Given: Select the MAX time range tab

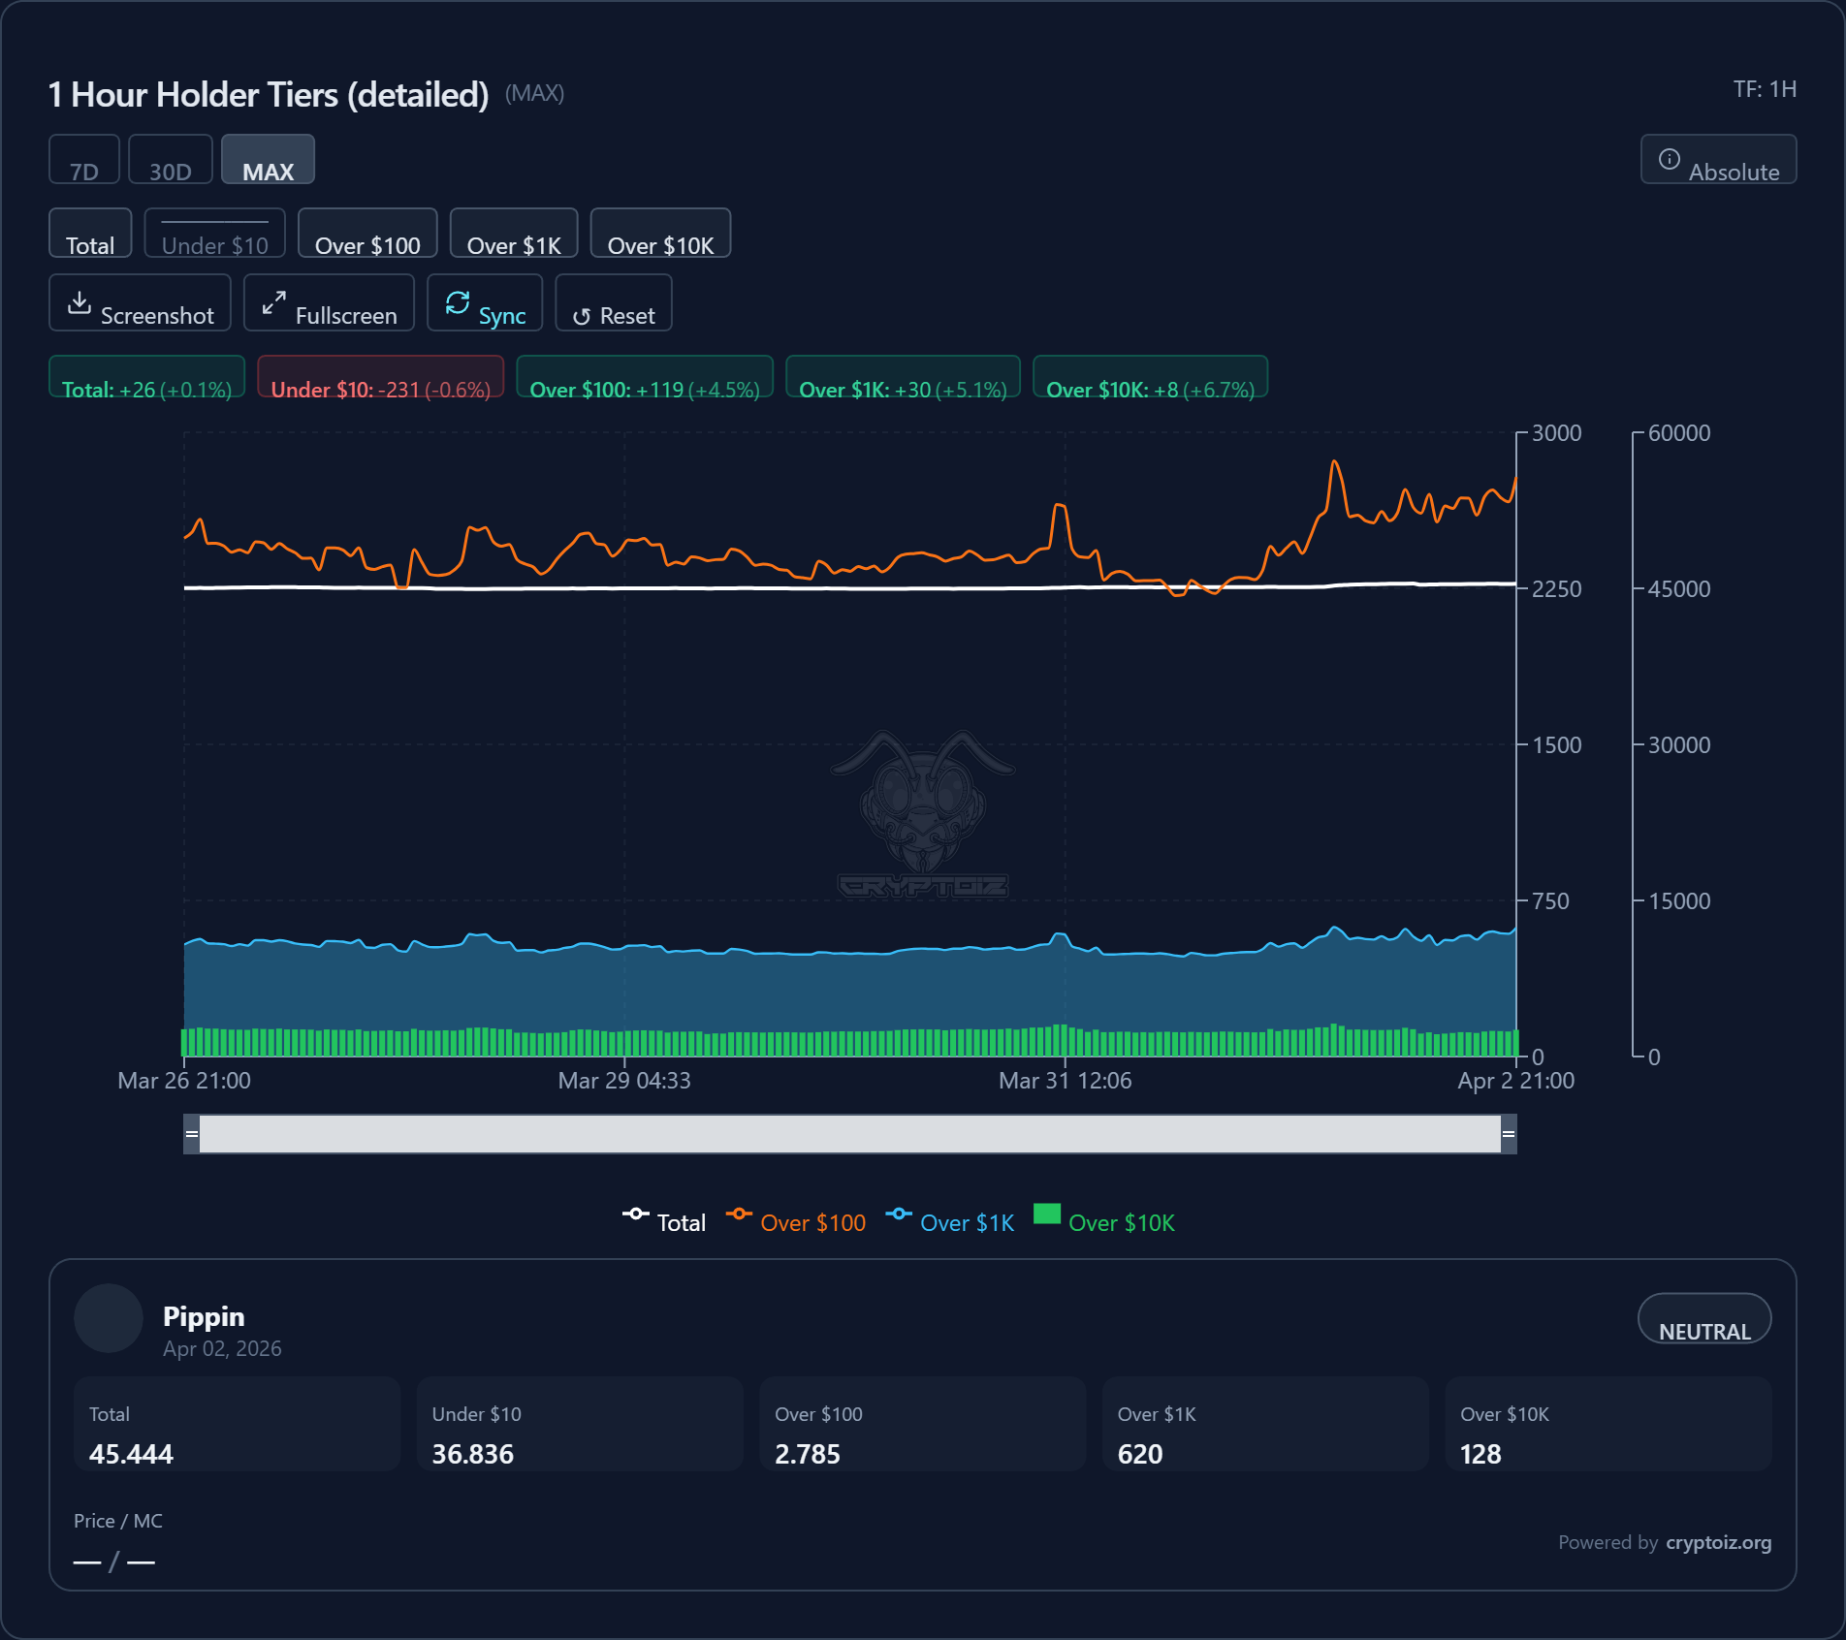Looking at the screenshot, I should (x=269, y=159).
